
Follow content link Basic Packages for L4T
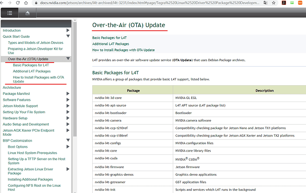point(109,38)
